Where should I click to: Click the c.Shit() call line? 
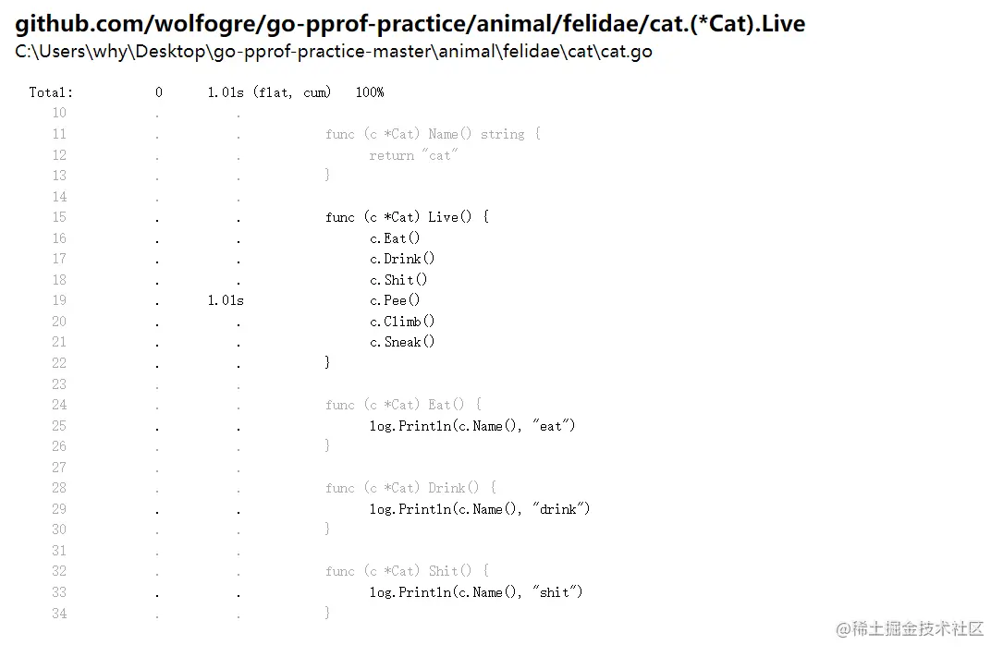tap(398, 280)
